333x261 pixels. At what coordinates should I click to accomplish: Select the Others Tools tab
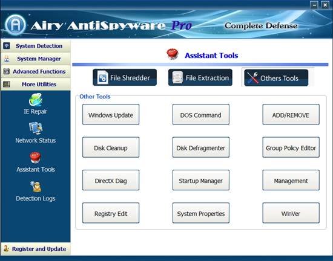[x=276, y=78]
